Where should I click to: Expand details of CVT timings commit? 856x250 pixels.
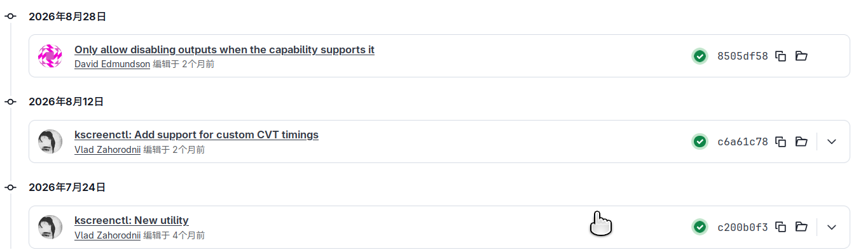(x=832, y=141)
